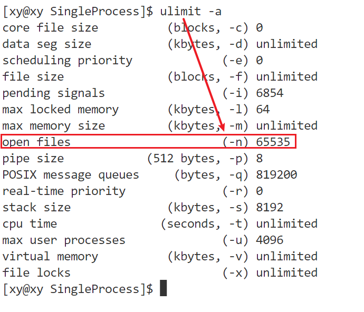Screen dimensions: 364x312
Task: Click the "virtual memory" label
Action: tap(50, 256)
